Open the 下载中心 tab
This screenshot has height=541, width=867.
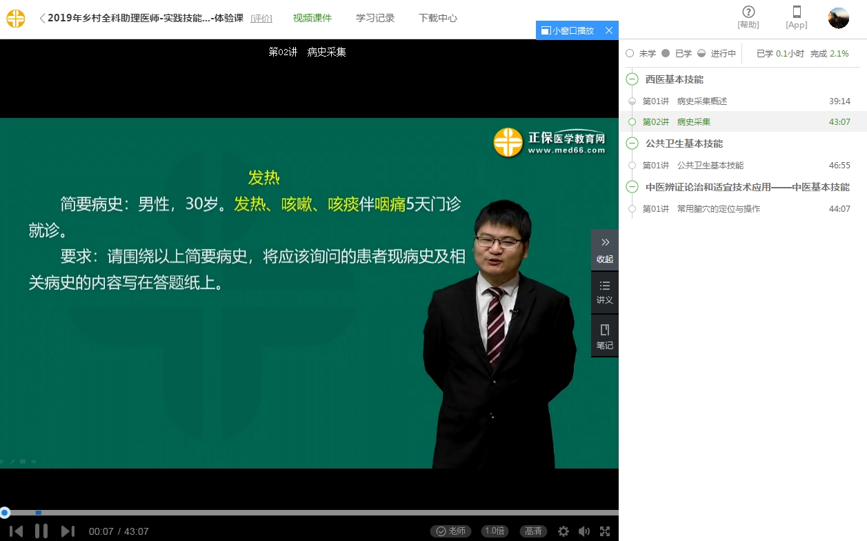437,18
